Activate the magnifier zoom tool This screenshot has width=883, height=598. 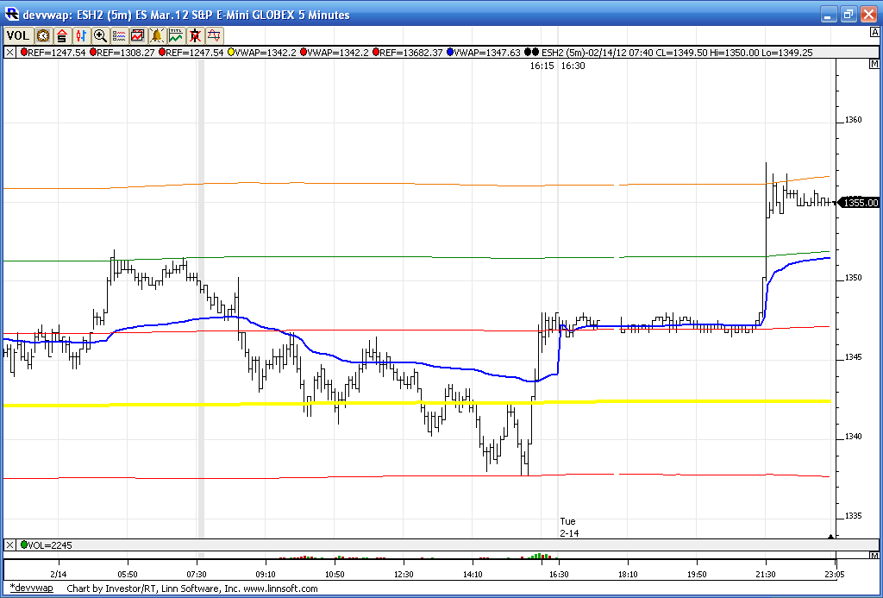tap(100, 36)
